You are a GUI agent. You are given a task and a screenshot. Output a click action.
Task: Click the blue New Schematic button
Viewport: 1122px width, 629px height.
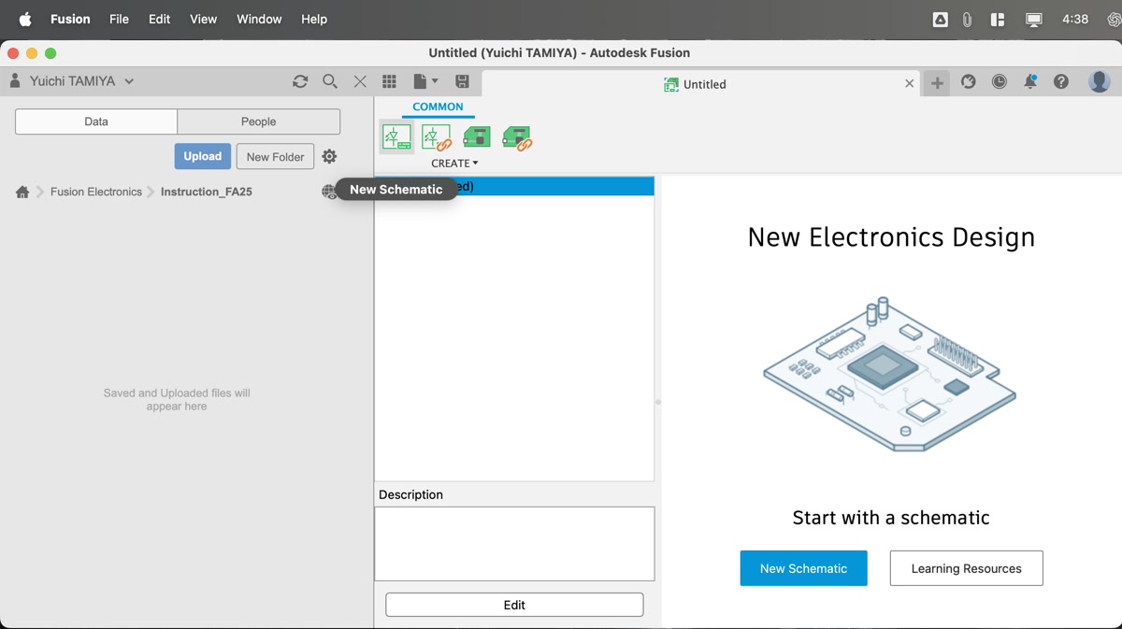803,568
